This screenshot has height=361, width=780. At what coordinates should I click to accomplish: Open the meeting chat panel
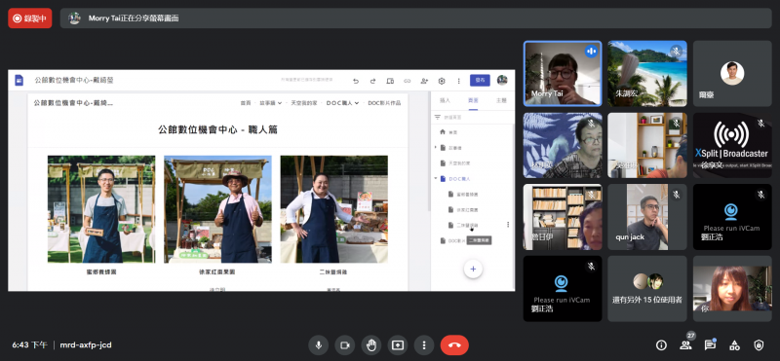(710, 345)
